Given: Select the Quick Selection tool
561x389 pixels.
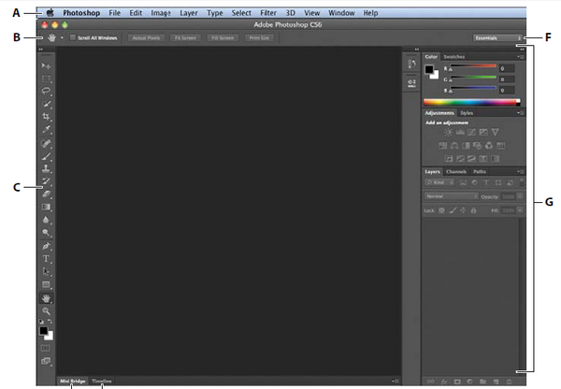Looking at the screenshot, I should (x=46, y=104).
